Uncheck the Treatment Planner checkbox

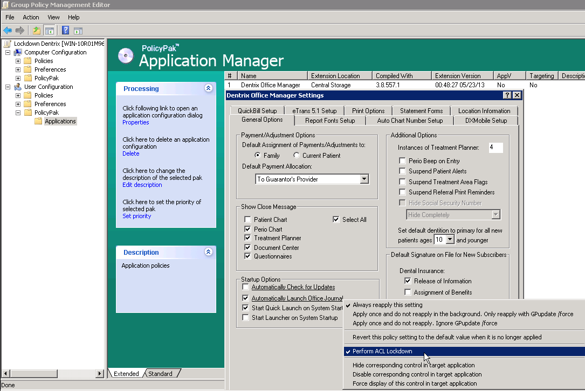[247, 238]
